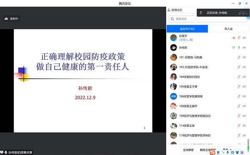The width and height of the screenshot is (250, 155).
Task: Click the search magnifier icon
Action: point(172,19)
